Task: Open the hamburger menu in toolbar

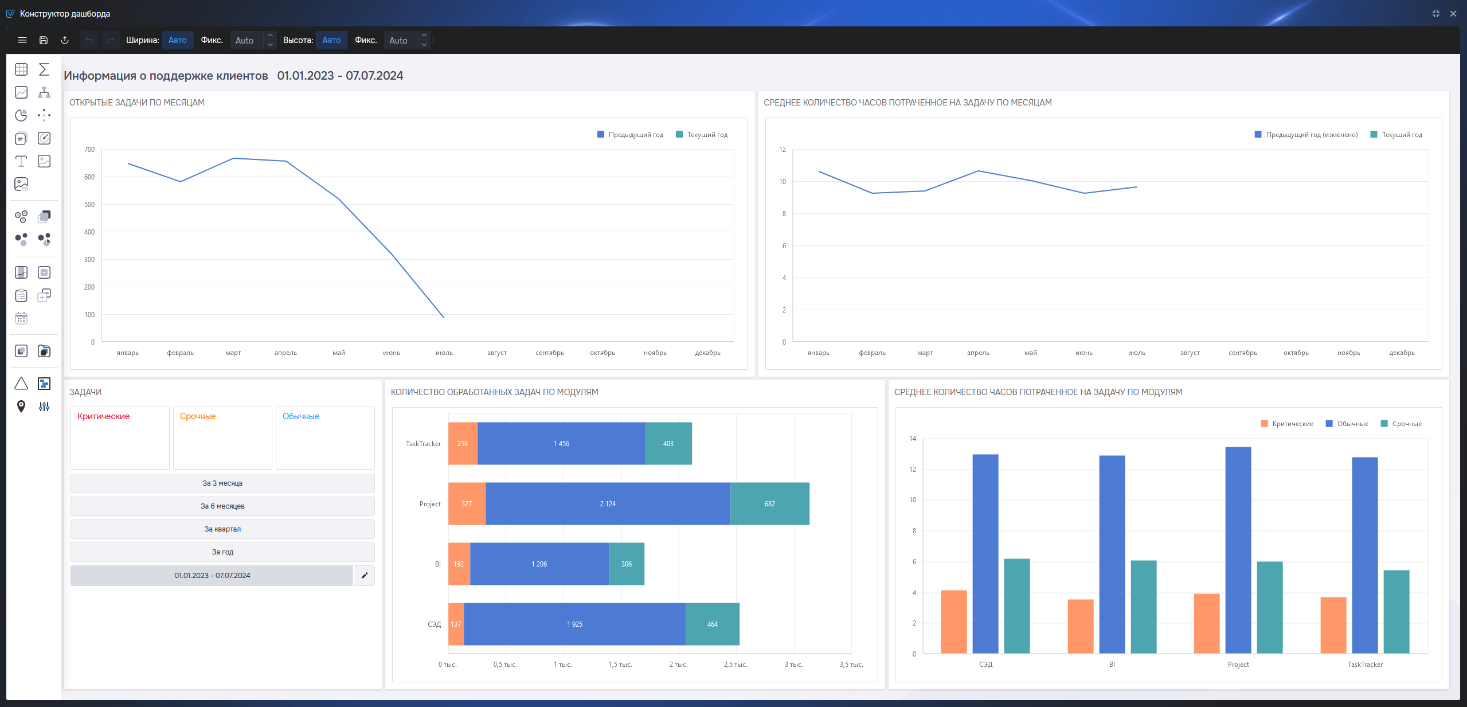Action: [x=22, y=40]
